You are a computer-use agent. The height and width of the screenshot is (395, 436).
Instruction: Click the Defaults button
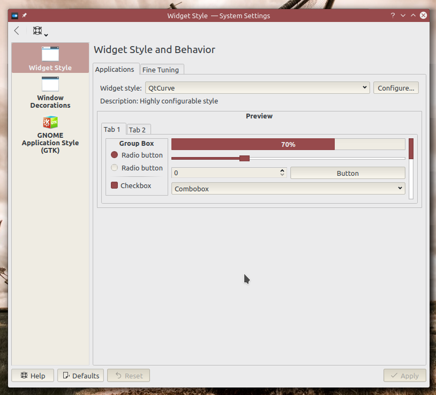[x=81, y=376]
